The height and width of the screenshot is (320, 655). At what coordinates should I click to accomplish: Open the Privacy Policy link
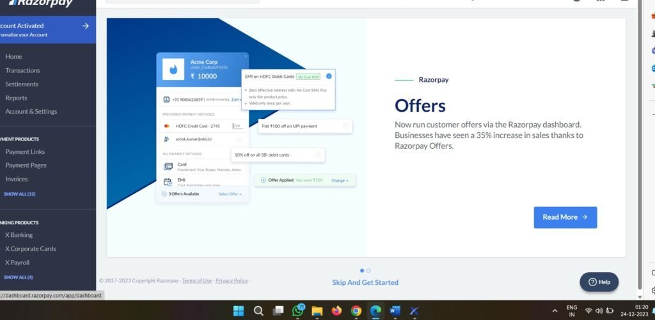[x=232, y=281]
